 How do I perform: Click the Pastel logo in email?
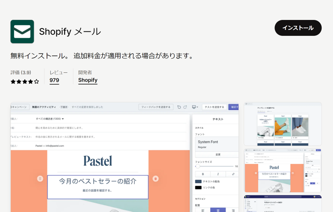[98, 161]
